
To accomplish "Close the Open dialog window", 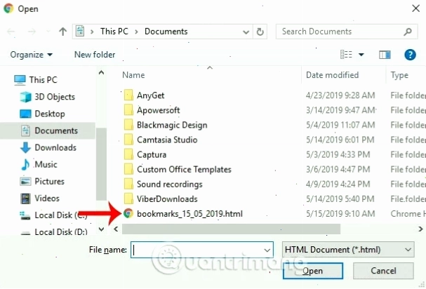I will 415,8.
